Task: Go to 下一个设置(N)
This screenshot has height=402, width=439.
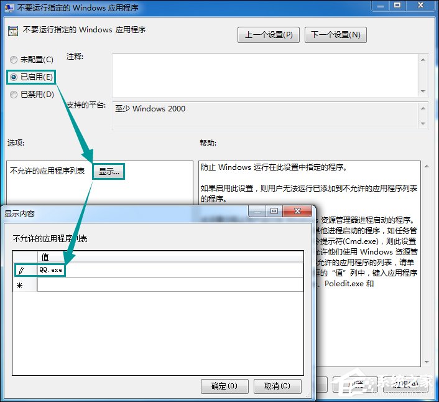Action: point(335,34)
